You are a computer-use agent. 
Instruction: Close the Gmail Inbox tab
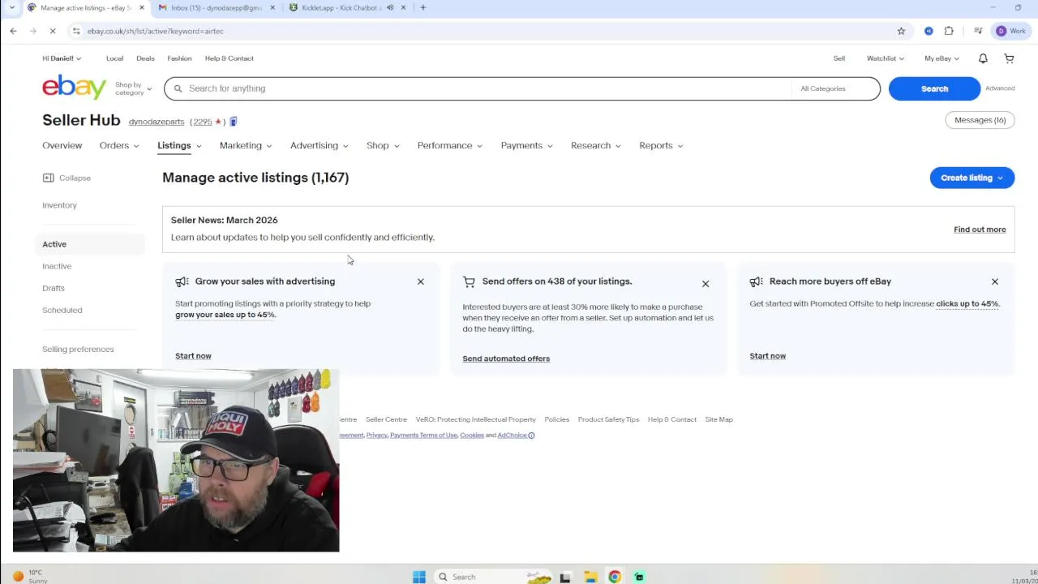[272, 7]
